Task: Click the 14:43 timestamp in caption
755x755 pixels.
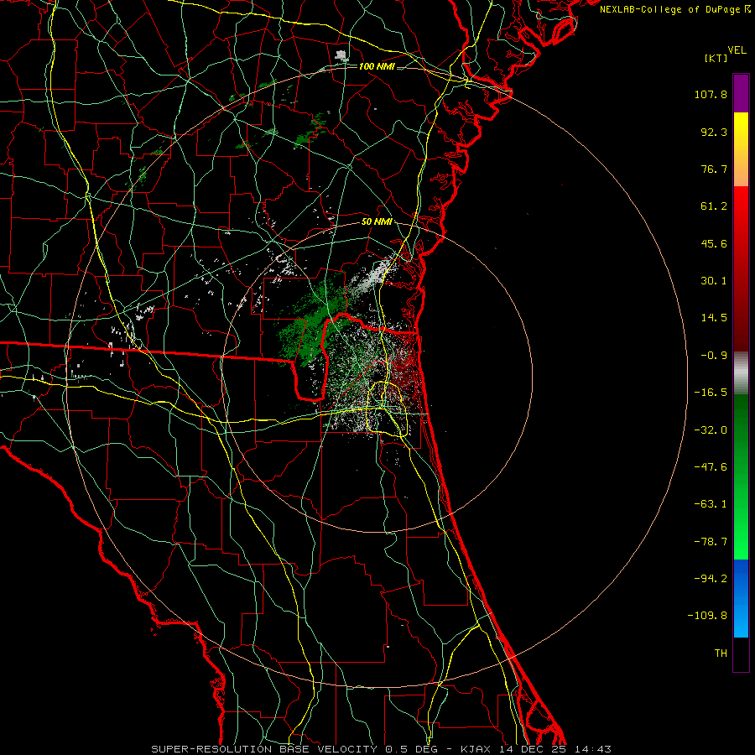Action: coord(592,749)
